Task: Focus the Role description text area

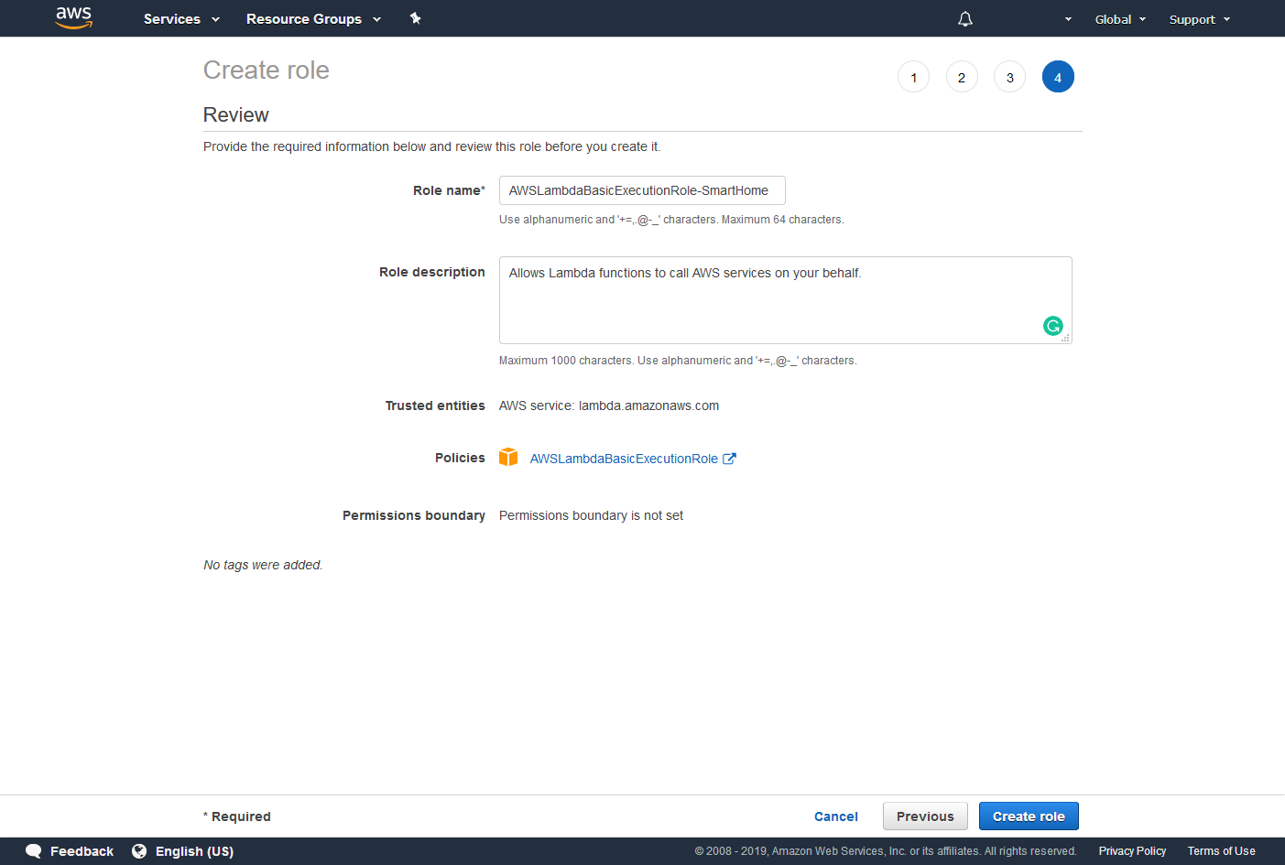Action: [785, 300]
